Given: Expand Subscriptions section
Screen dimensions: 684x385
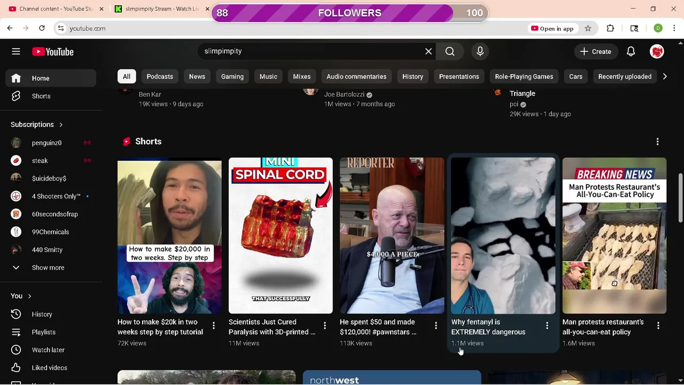Looking at the screenshot, I should pos(37,125).
